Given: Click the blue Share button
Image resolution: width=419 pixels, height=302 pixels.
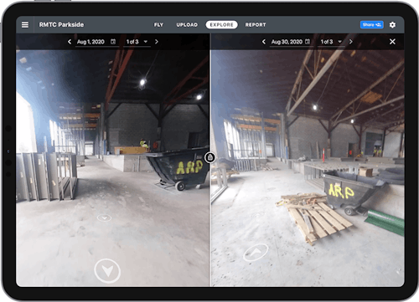Looking at the screenshot, I should tap(372, 25).
